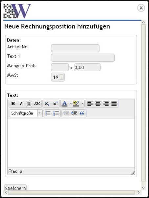Apply strikethrough ABC formatting
The height and width of the screenshot is (198, 149).
[37, 104]
